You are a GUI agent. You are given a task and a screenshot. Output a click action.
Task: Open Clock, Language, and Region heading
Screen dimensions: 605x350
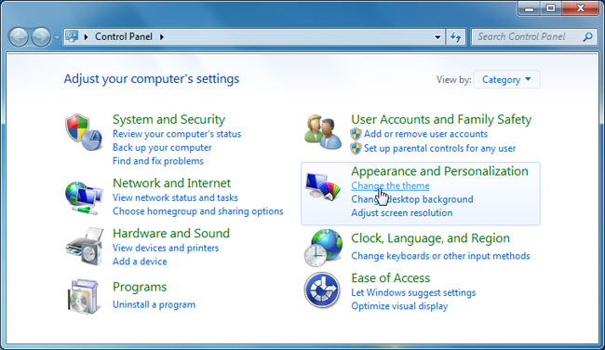[x=430, y=238]
